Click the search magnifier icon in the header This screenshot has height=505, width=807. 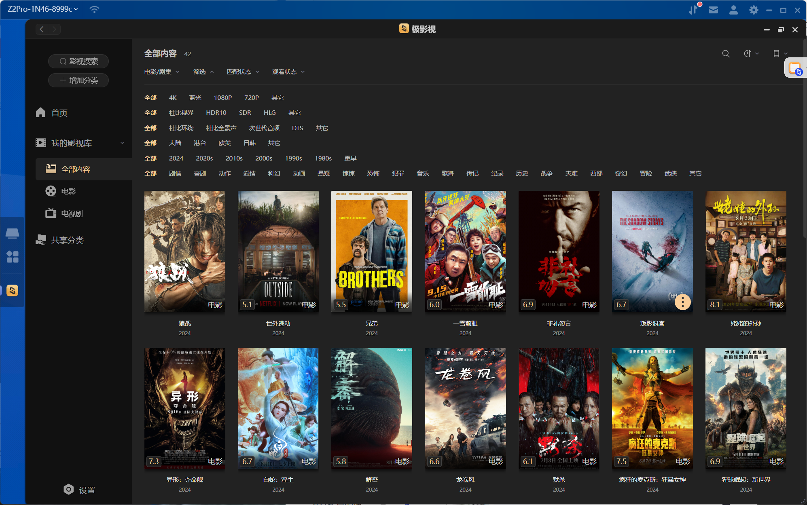(726, 54)
